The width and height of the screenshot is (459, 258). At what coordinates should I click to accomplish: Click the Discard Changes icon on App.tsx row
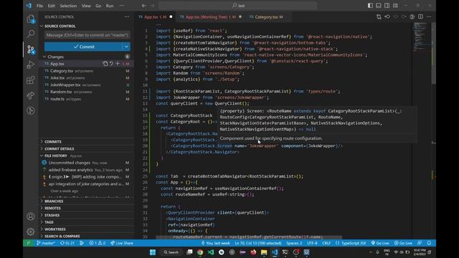[111, 64]
